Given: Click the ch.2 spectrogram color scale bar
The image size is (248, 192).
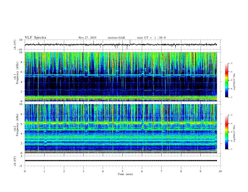Looking at the screenshot, I should (226, 132).
